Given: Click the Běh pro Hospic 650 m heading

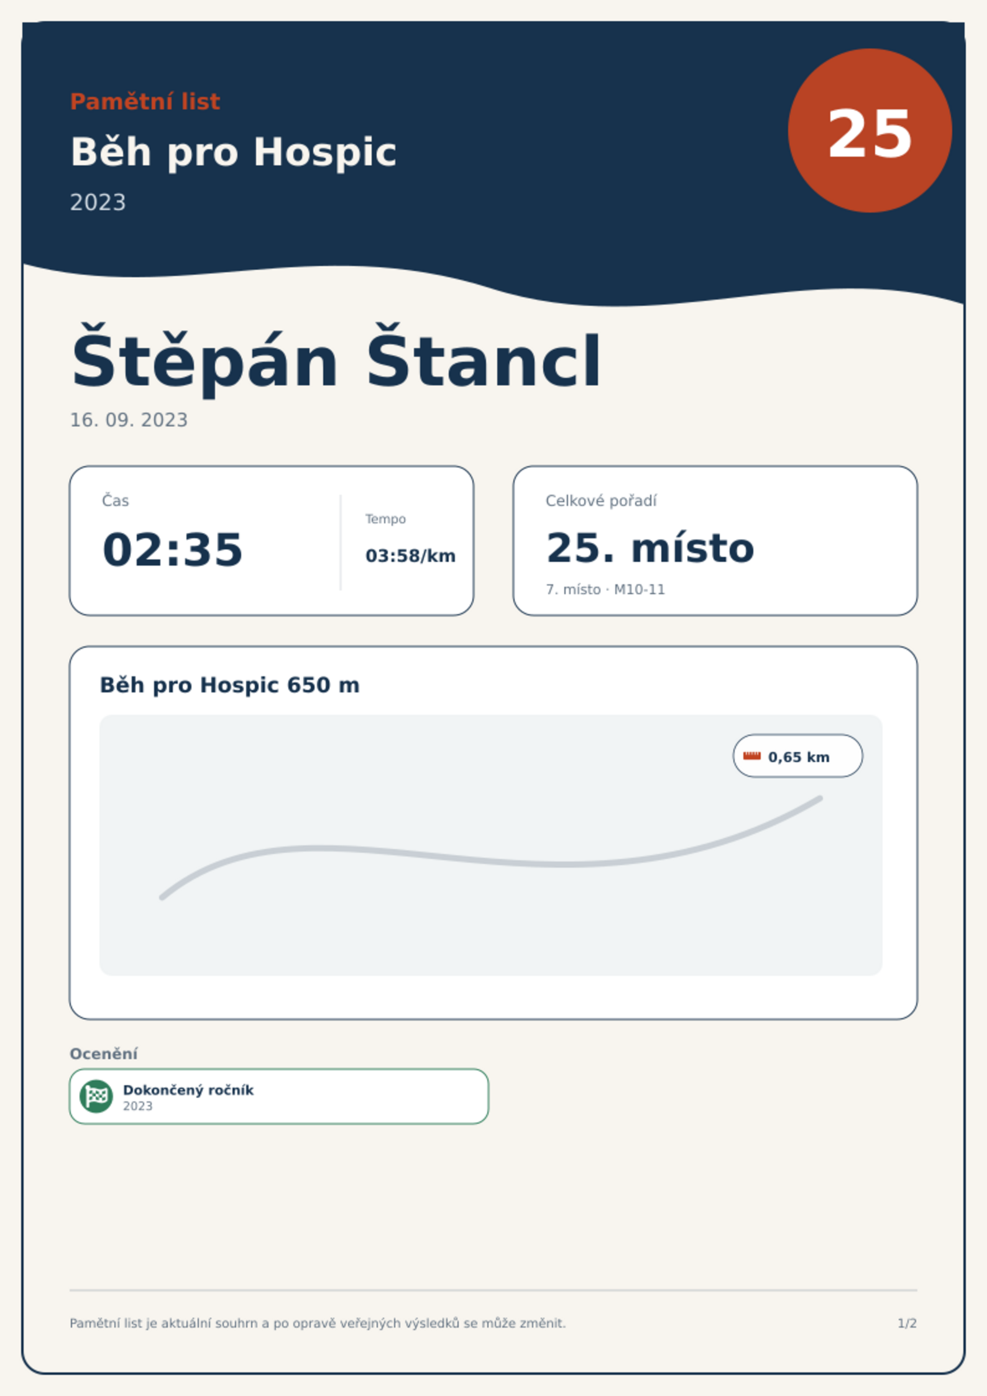Looking at the screenshot, I should coord(229,685).
